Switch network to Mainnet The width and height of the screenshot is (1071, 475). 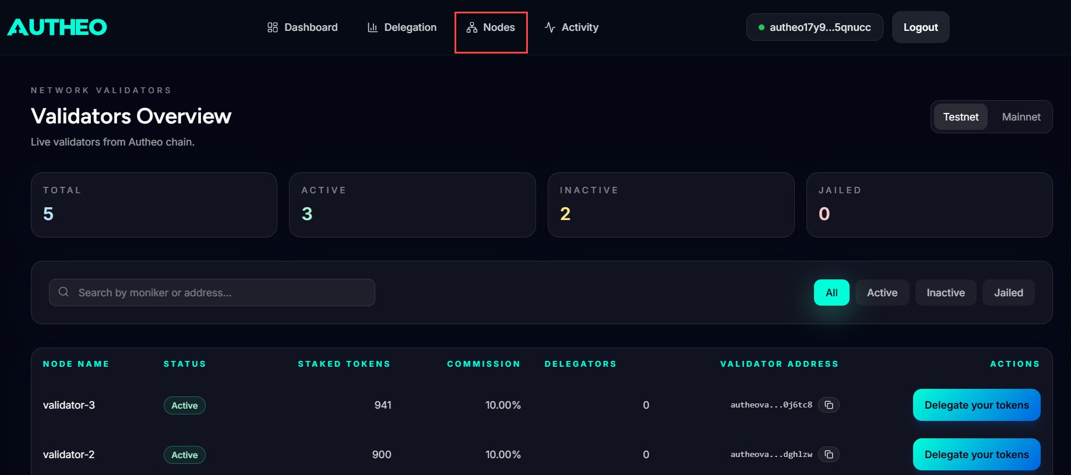(x=1021, y=117)
